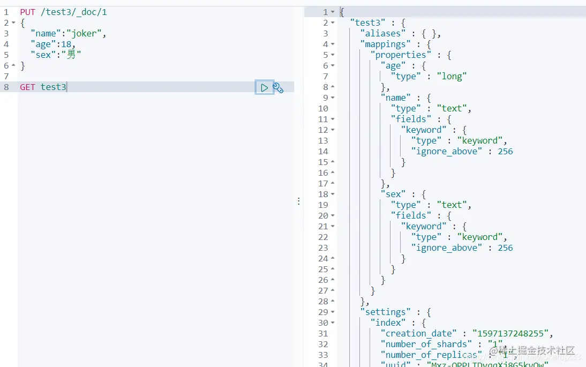Click the "name":"joker" line in editor
This screenshot has height=367, width=586.
coord(69,34)
